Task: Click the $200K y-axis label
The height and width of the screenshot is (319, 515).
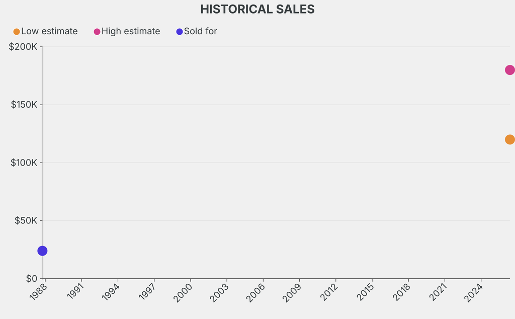Action: (23, 47)
